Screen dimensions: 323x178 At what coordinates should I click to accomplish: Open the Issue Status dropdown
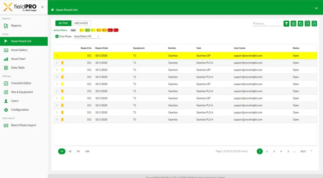[87, 36]
